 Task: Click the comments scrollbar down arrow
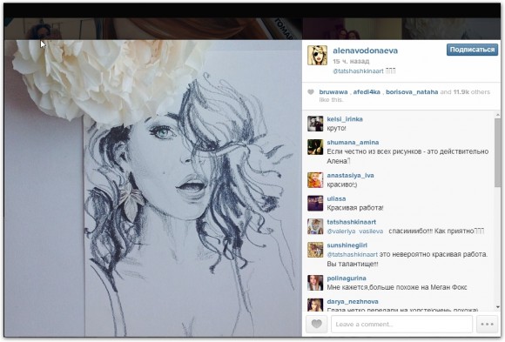(x=498, y=307)
